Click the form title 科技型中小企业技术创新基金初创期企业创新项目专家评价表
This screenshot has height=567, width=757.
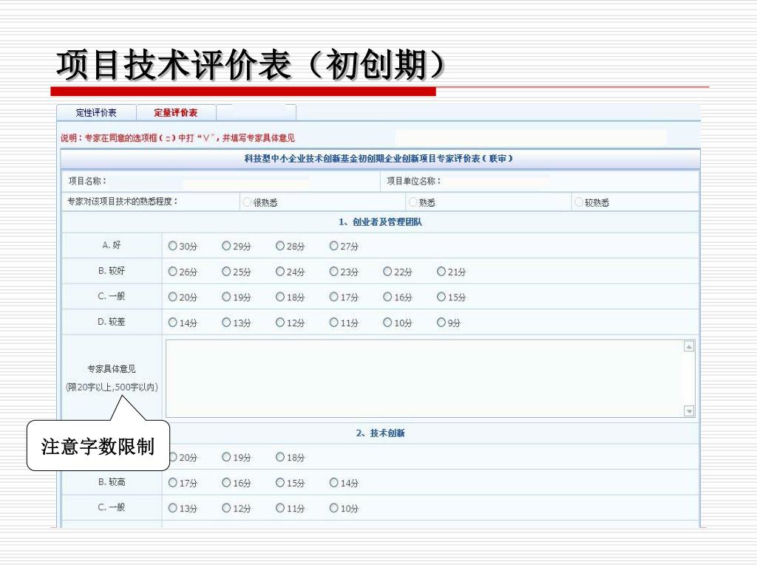coord(379,159)
